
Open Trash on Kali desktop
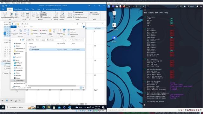(114, 14)
